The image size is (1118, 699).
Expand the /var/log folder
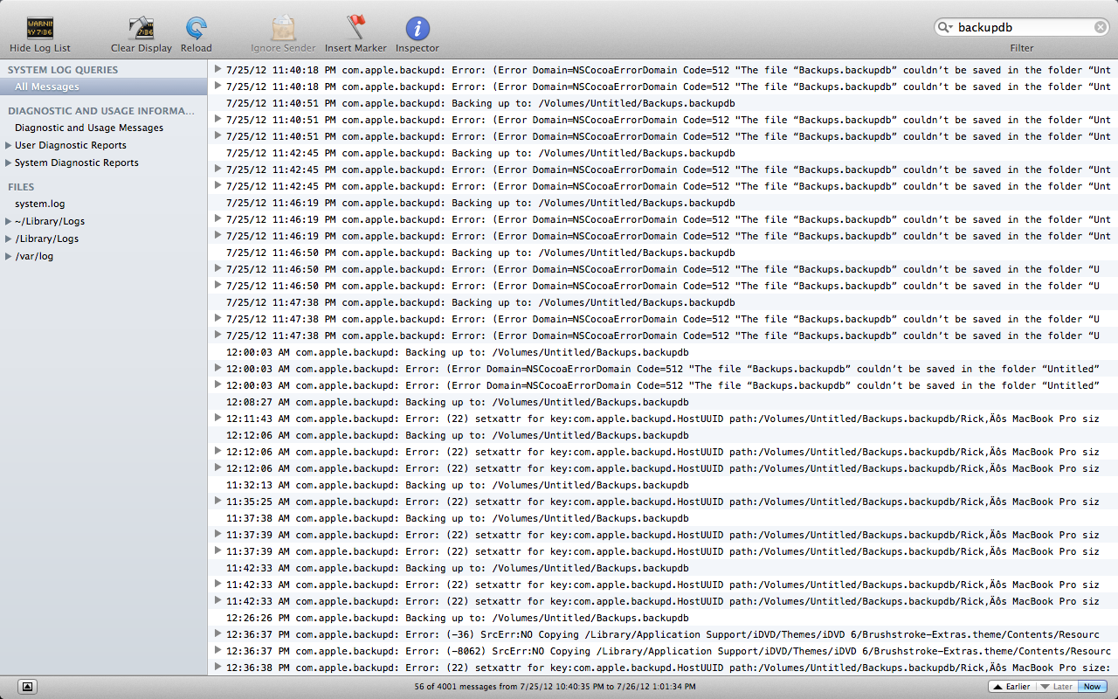9,256
